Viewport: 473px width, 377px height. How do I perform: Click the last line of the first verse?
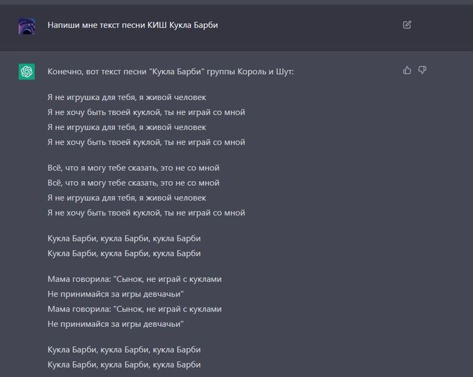click(x=146, y=142)
